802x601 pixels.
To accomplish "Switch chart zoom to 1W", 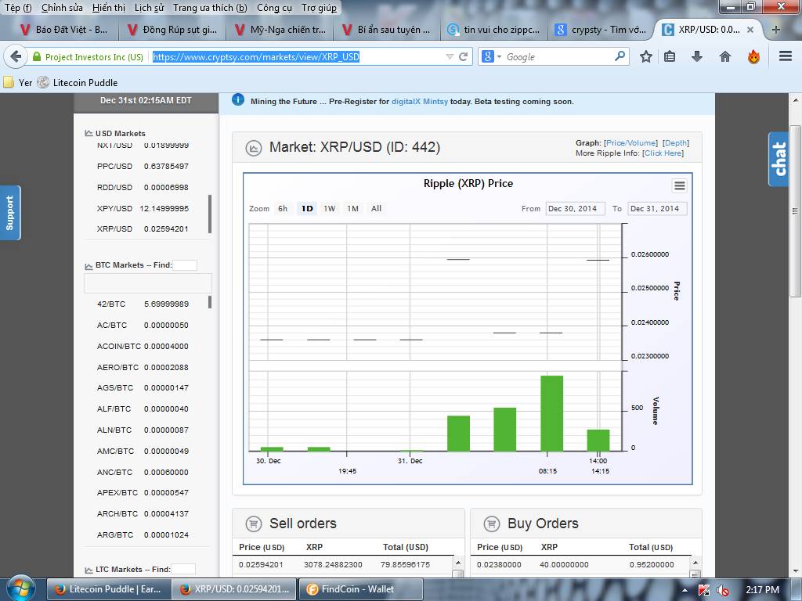I will 330,208.
